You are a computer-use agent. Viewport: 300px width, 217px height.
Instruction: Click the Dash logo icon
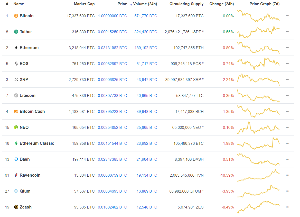click(x=16, y=159)
